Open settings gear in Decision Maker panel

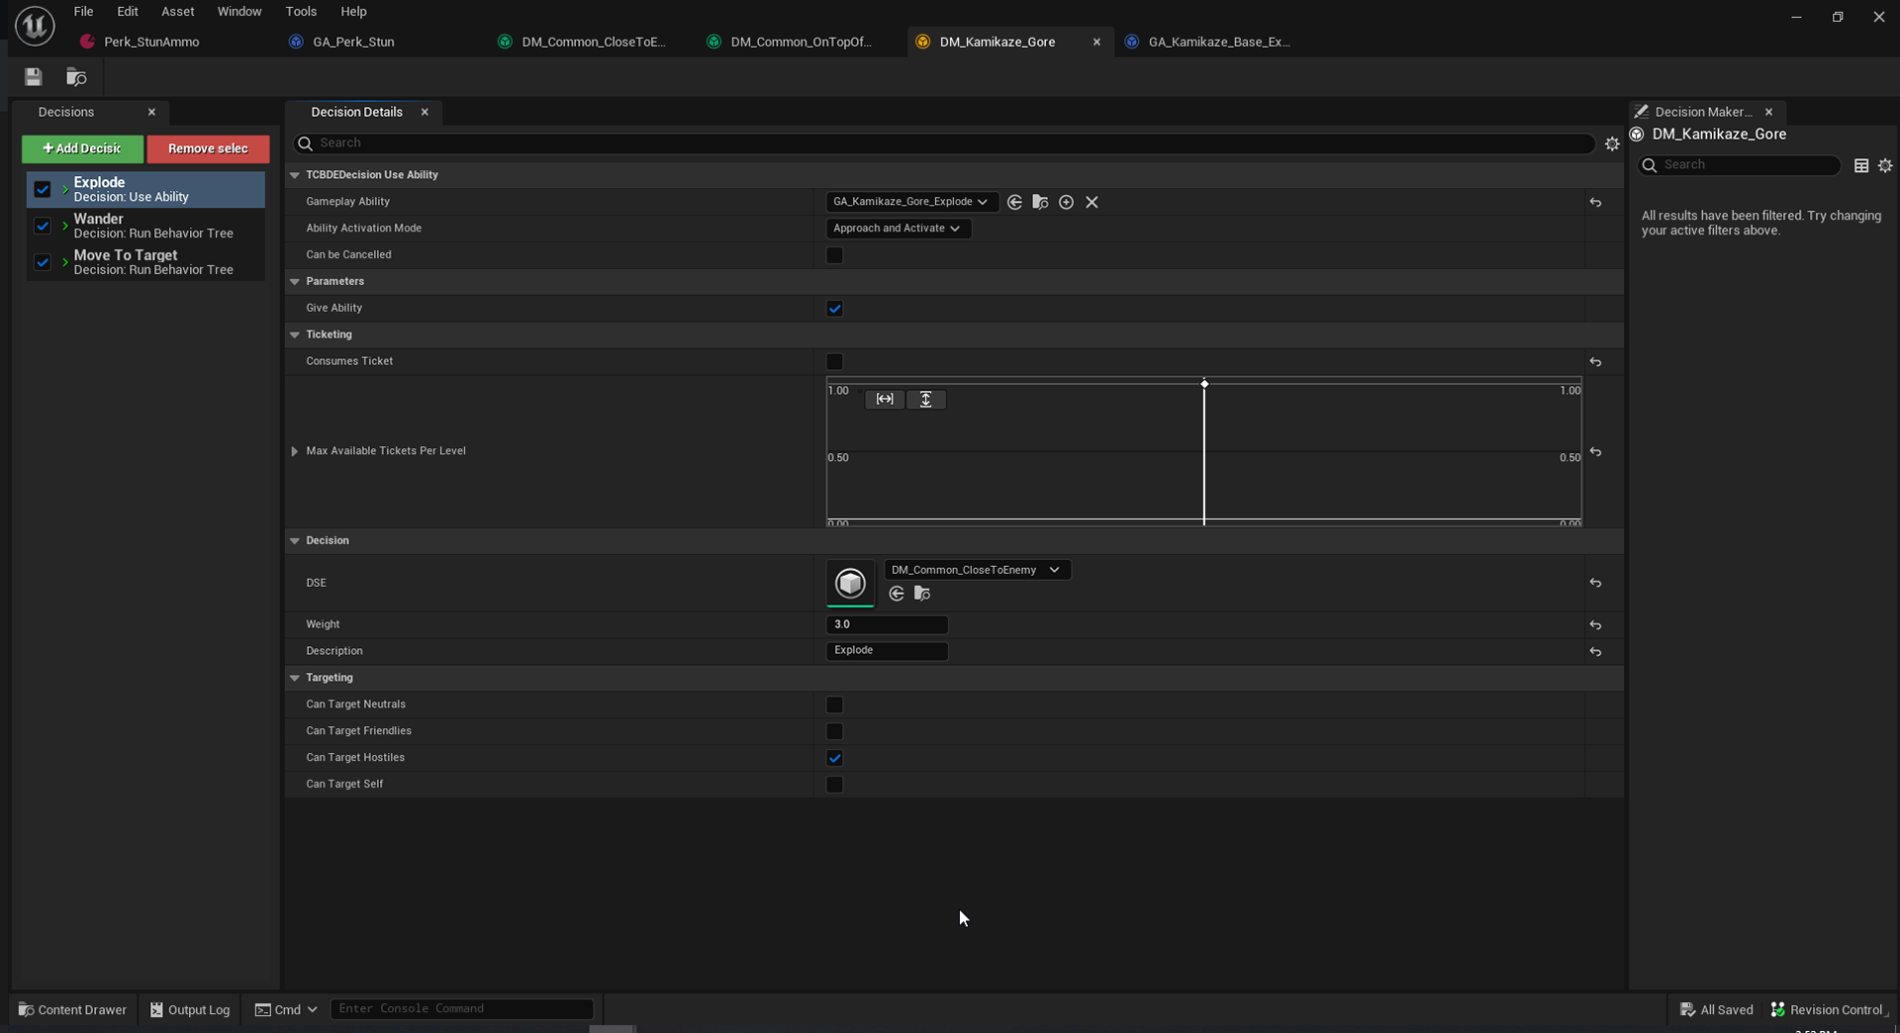pyautogui.click(x=1885, y=166)
